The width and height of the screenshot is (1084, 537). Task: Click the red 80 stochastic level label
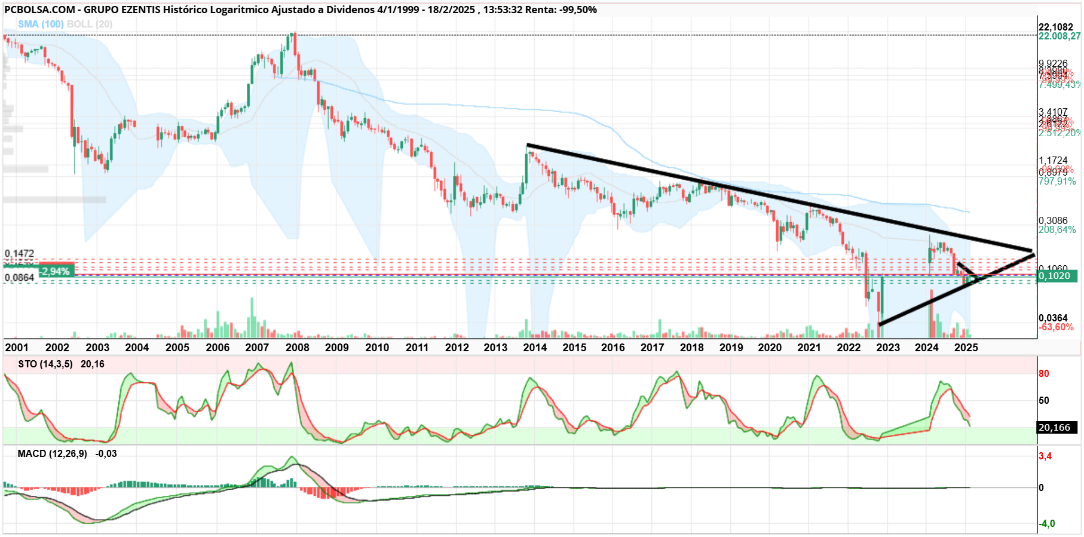point(1044,373)
